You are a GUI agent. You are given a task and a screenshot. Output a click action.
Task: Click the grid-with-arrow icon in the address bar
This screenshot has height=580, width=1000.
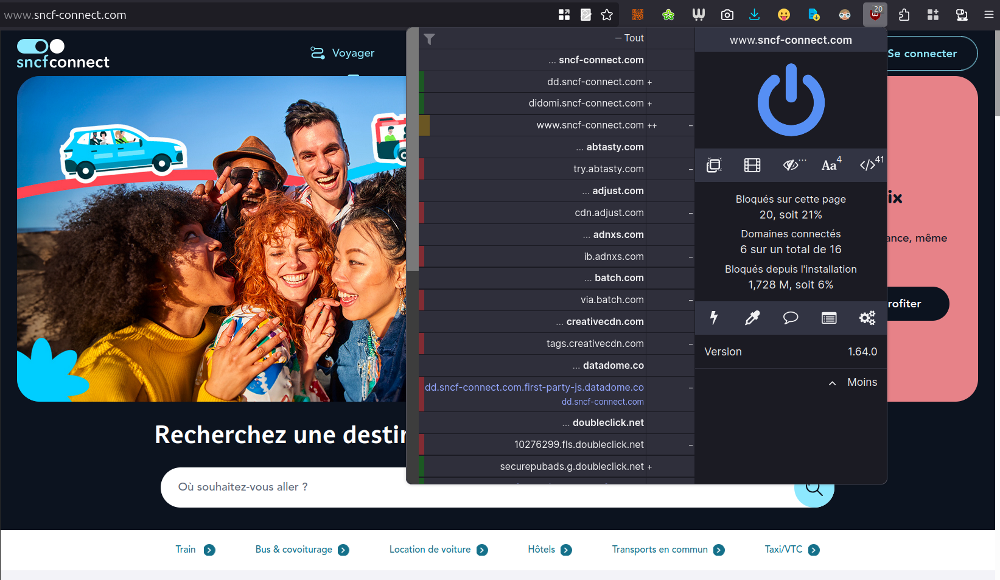click(x=564, y=15)
